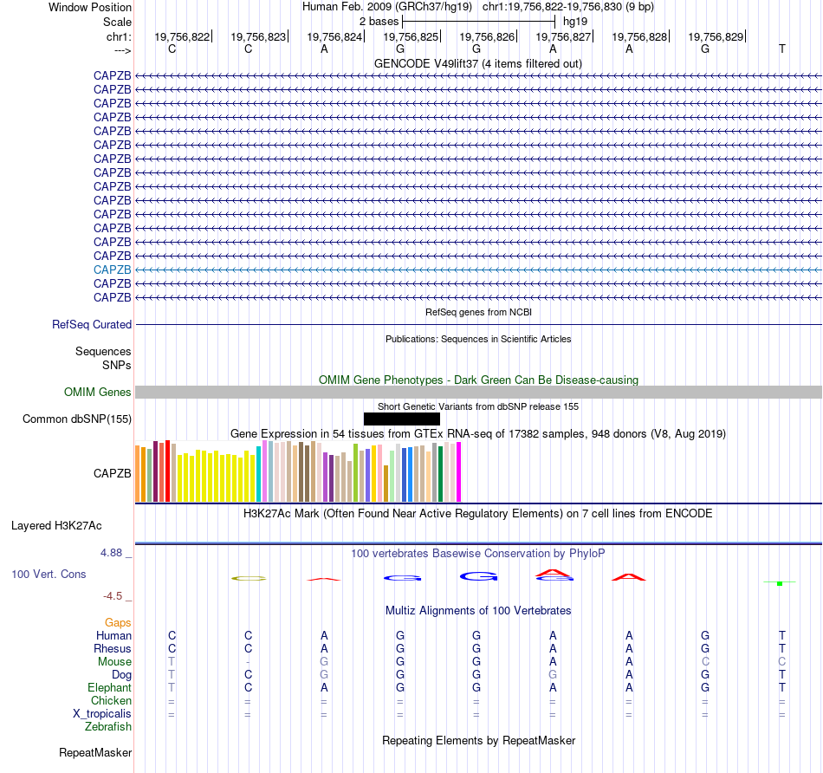Open the H3K27Ac Mark track title
Viewport: 823px width, 773px height.
(x=478, y=514)
